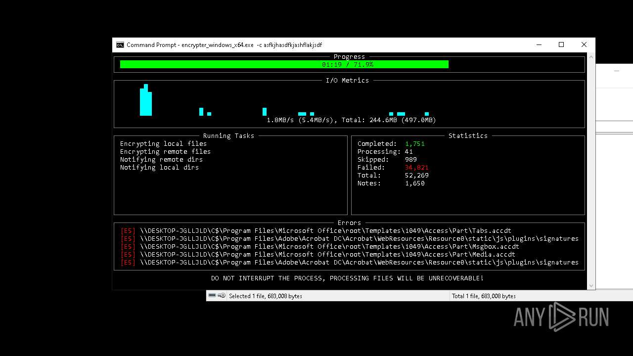Click 'Selected 1 file, 683,008 bytes' status text
Viewport: 633px width, 356px height.
(266, 296)
